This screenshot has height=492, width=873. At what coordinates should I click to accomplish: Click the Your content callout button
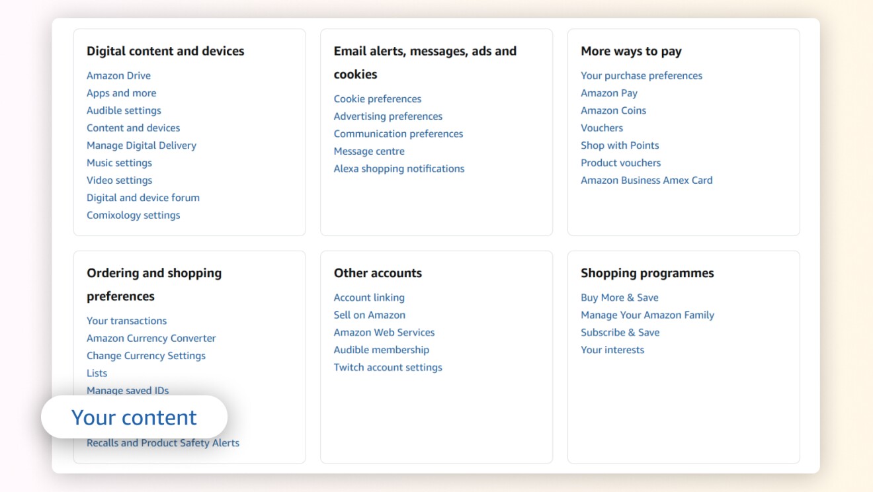pos(134,417)
